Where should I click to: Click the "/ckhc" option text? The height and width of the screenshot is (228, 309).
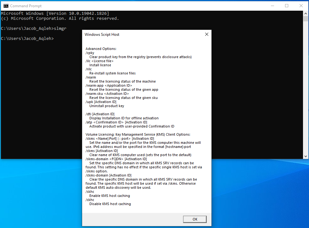click(x=90, y=200)
